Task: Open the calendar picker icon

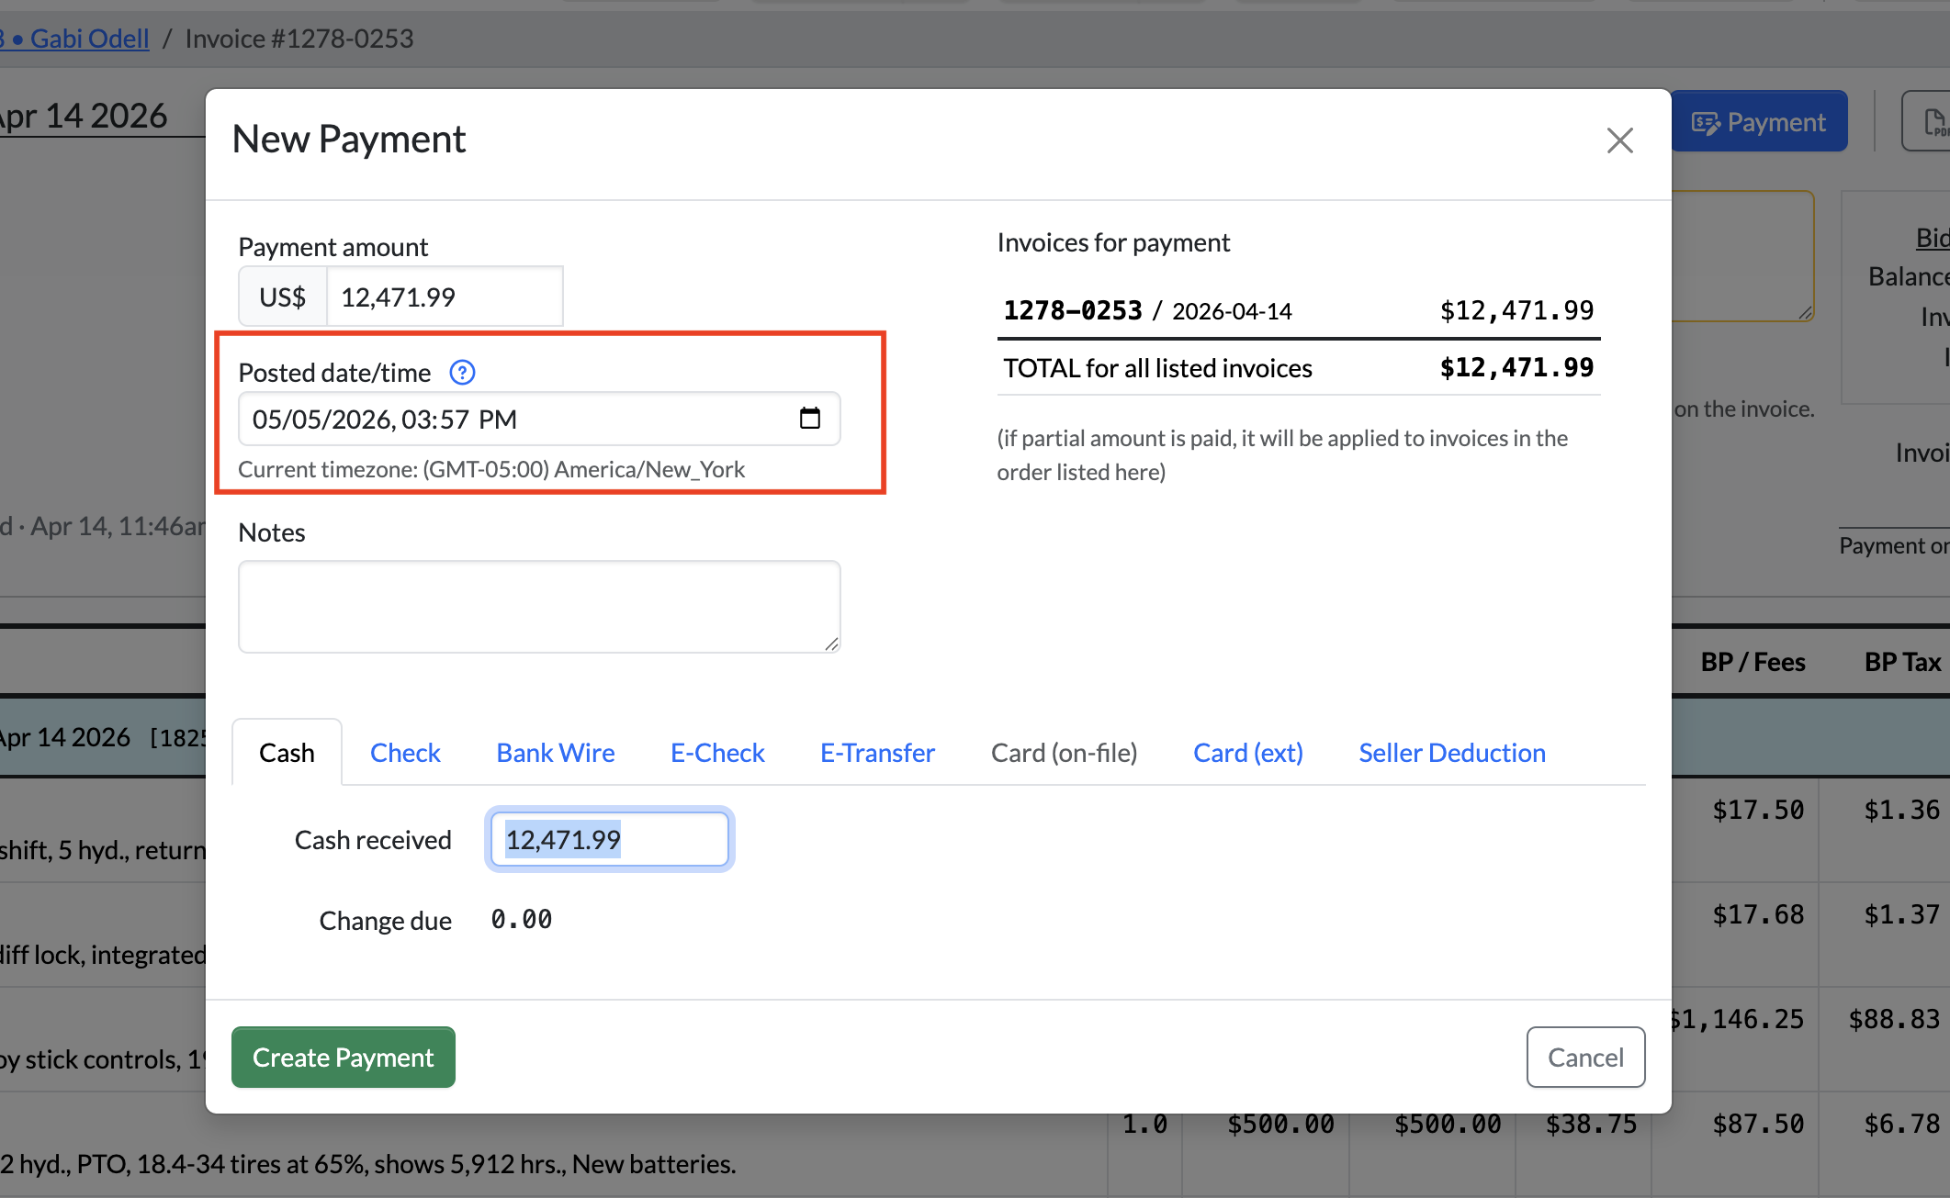Action: coord(809,419)
